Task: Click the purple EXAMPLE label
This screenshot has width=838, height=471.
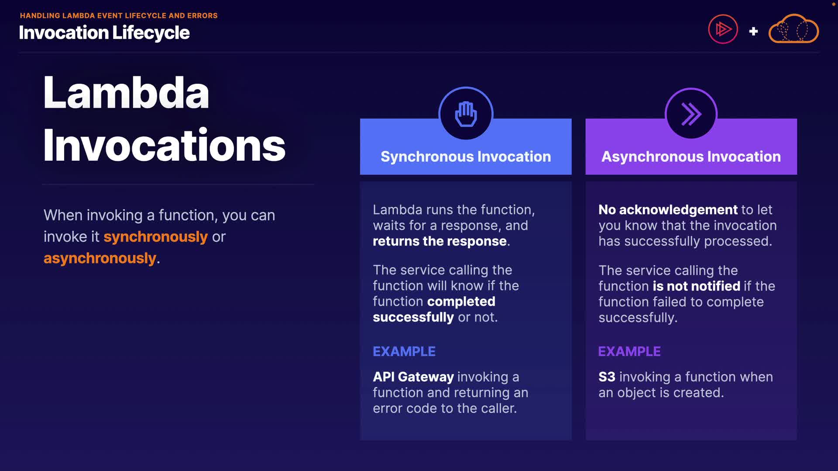Action: (x=629, y=352)
